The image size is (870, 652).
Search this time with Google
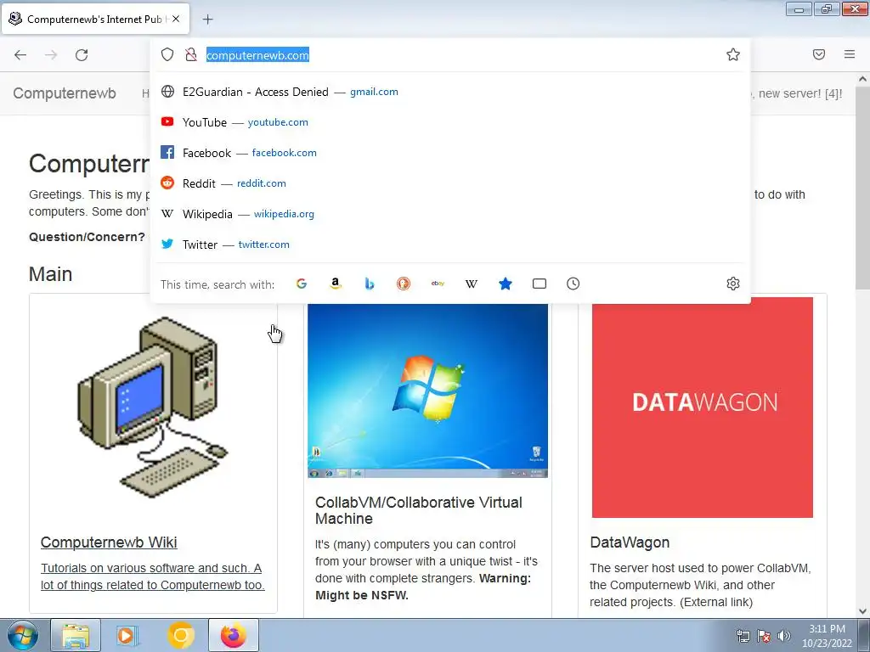[302, 284]
